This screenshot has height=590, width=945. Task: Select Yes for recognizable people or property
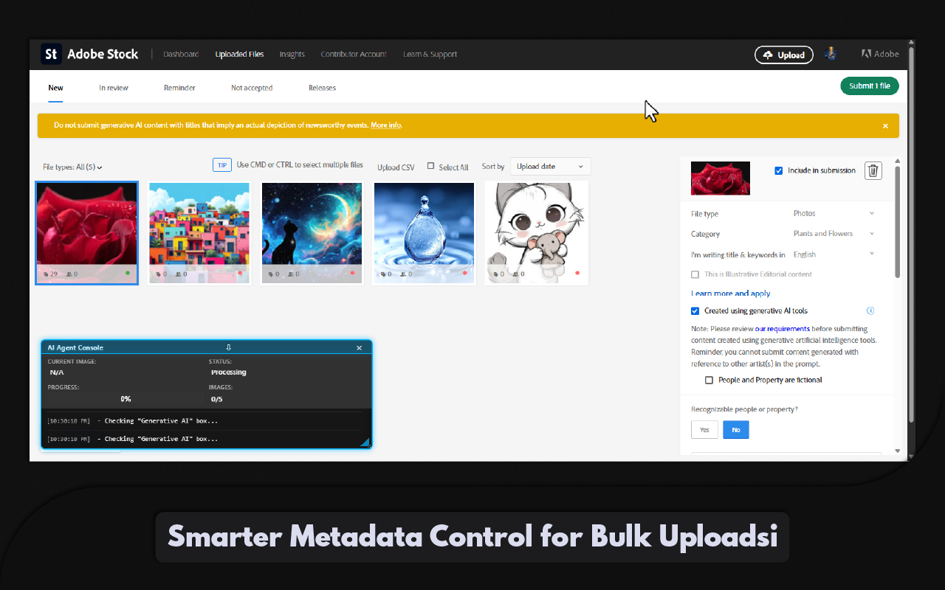pyautogui.click(x=704, y=430)
